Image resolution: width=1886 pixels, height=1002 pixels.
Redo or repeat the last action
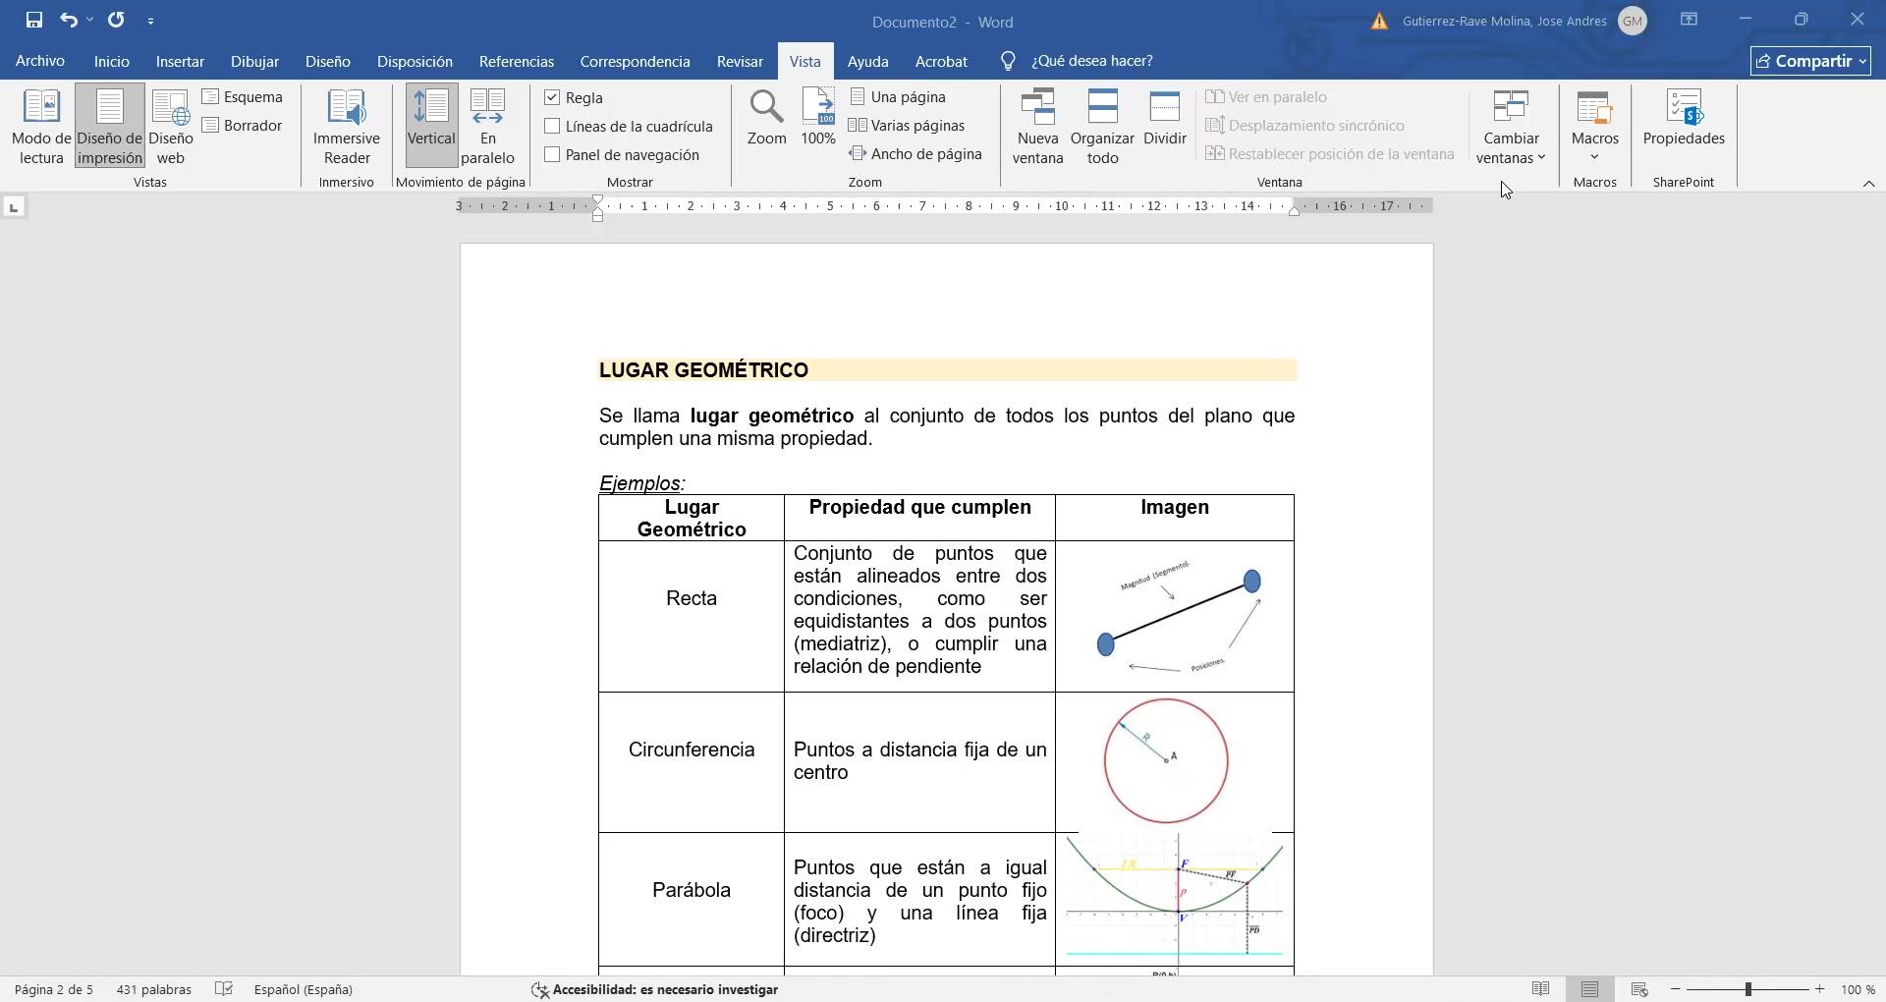(x=116, y=20)
